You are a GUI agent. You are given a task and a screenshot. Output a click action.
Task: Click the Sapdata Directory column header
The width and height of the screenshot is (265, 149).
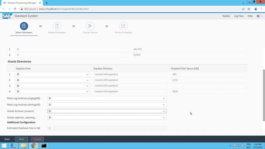(103, 69)
